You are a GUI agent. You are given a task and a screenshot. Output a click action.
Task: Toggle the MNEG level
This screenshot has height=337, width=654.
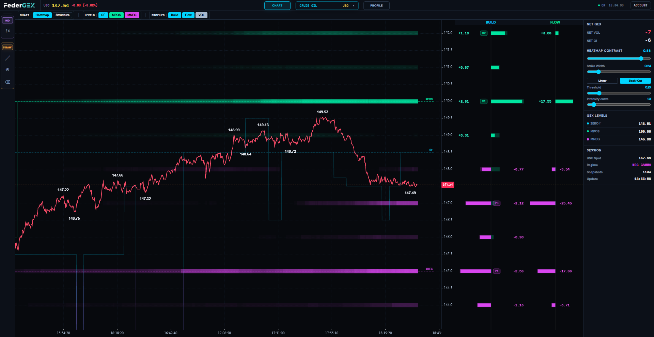(132, 15)
